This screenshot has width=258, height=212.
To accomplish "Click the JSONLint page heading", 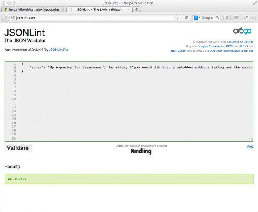I will (x=24, y=33).
